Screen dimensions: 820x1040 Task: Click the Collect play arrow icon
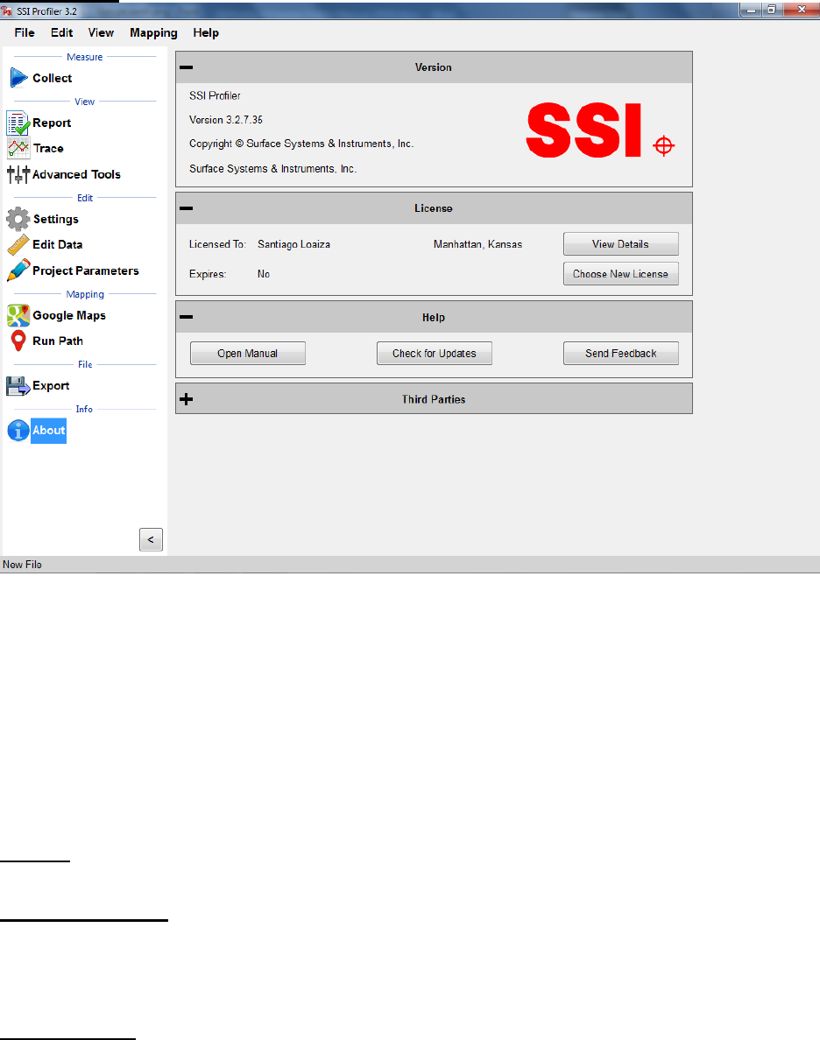click(x=18, y=78)
